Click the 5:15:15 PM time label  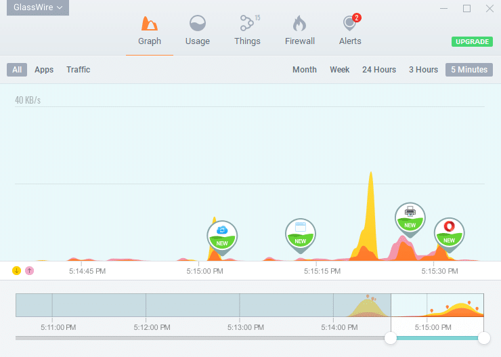(322, 271)
